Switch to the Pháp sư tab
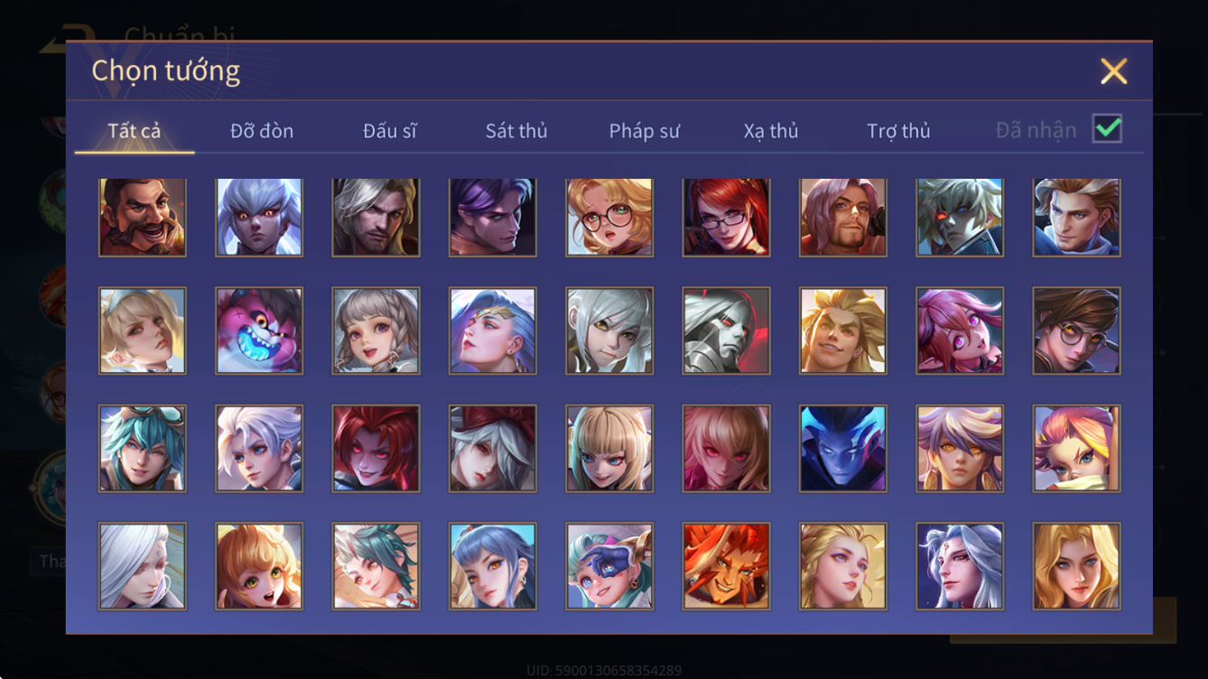Viewport: 1208px width, 679px height. [645, 131]
